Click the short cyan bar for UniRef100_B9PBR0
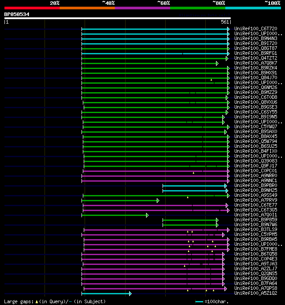 click(x=195, y=186)
